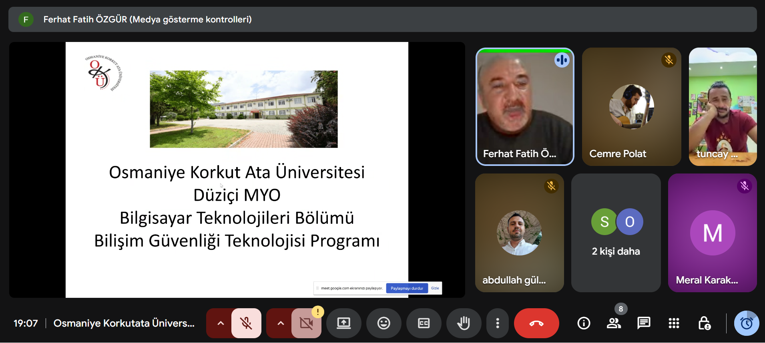Image resolution: width=765 pixels, height=343 pixels.
Task: Show participants people icon
Action: tap(614, 323)
